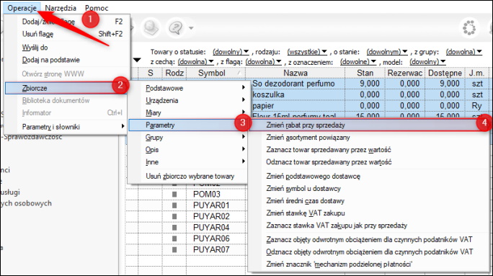Select the 'papier' product row
This screenshot has width=493, height=276.
(370, 106)
